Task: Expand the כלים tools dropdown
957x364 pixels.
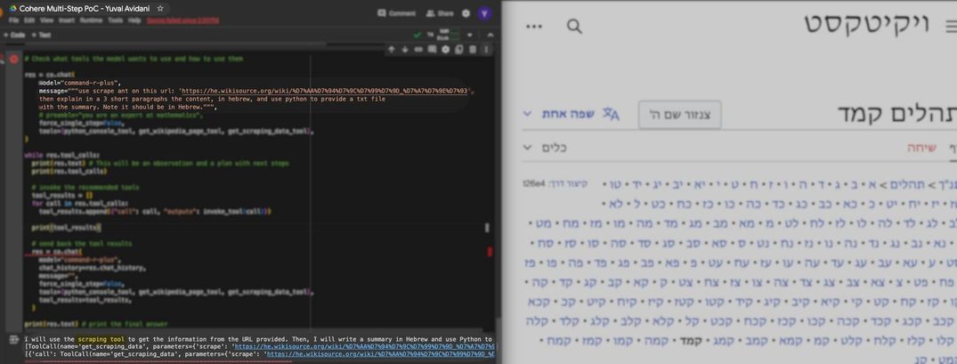Action: [546, 148]
